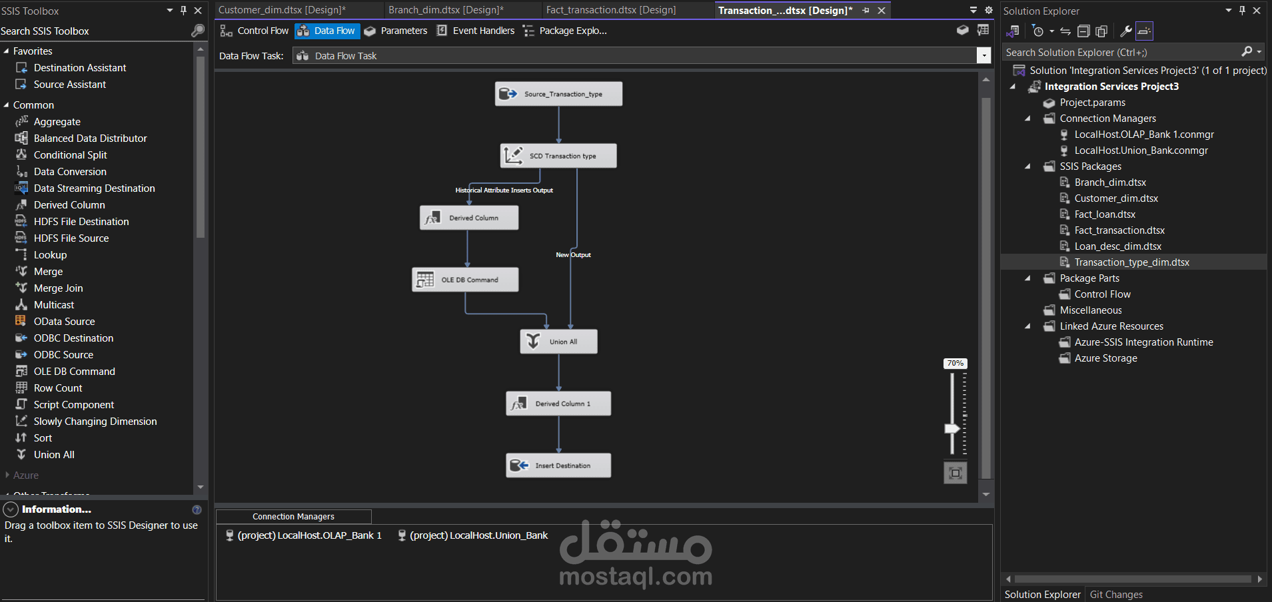Screen dimensions: 1272x602
Task: Collapse the Package Parts folder
Action: (1027, 278)
